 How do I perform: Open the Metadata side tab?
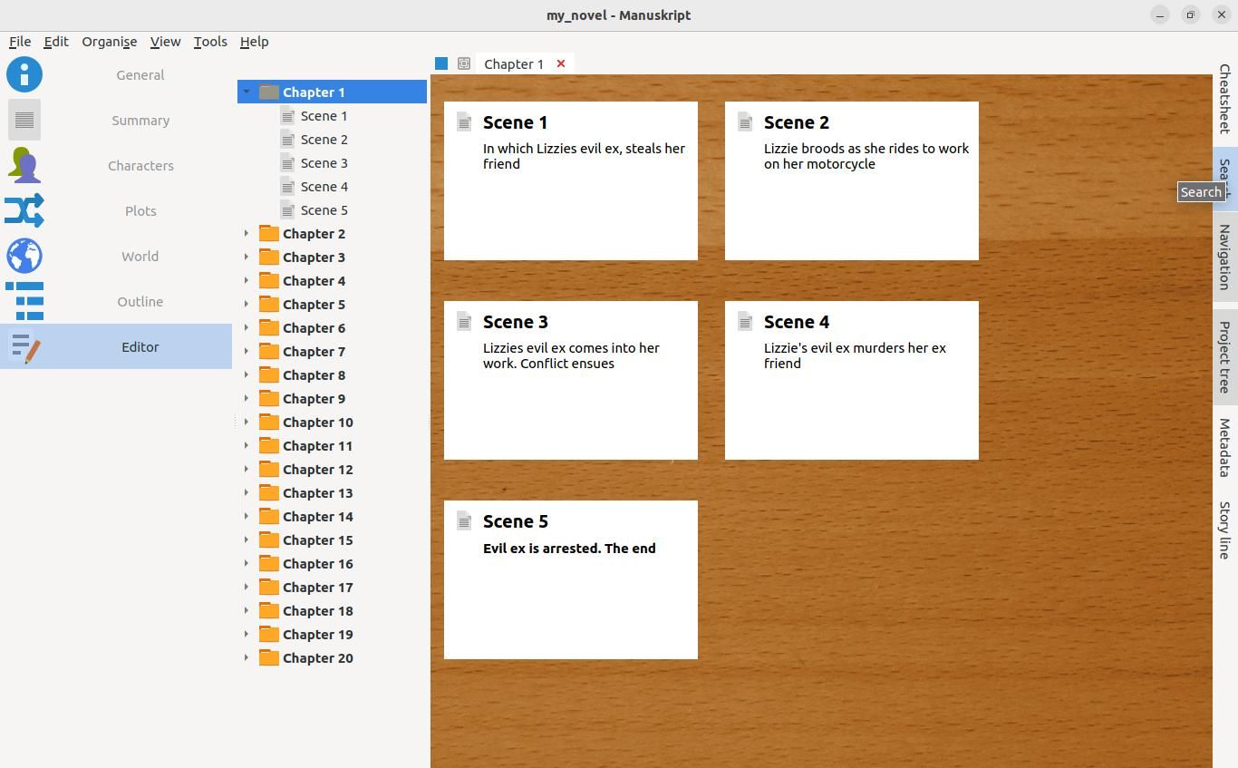coord(1224,448)
